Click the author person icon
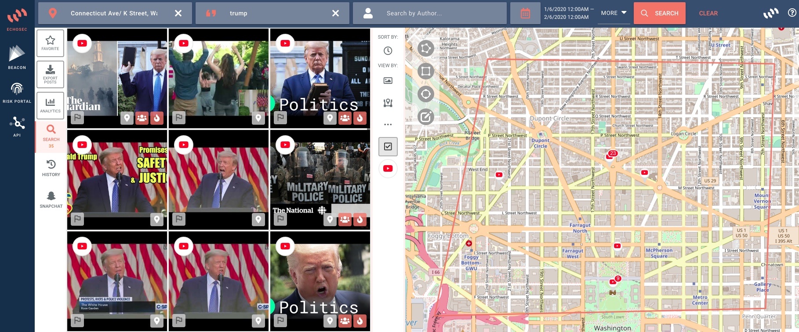This screenshot has width=799, height=332. click(x=368, y=13)
